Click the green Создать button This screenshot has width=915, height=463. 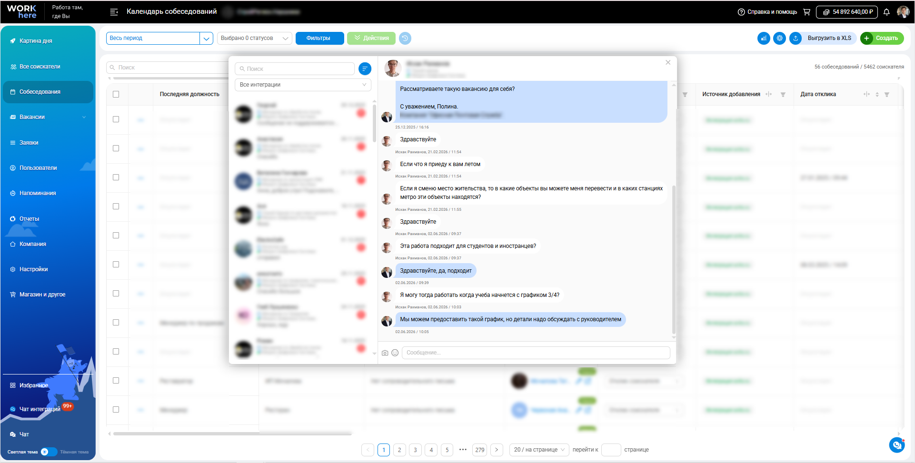tap(882, 38)
